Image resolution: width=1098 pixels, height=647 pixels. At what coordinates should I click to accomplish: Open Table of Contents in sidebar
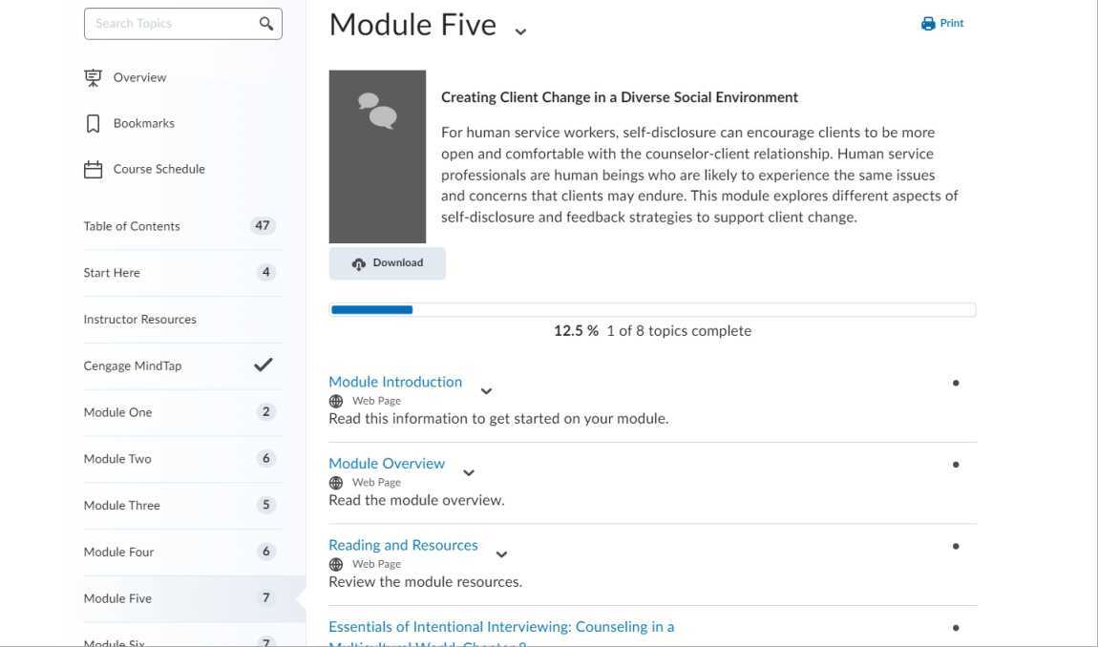[x=132, y=226]
